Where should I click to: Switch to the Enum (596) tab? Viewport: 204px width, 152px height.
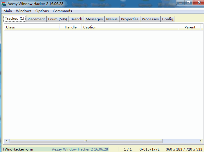tap(57, 19)
